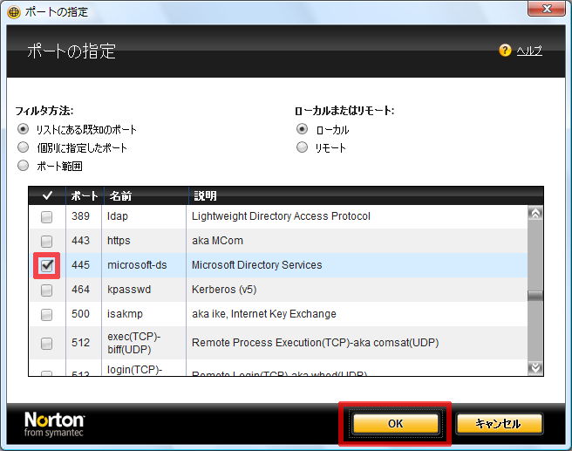Screen dimensions: 572x451
Task: Uncheck the 445 microsoft-ds checkbox
Action: [47, 265]
